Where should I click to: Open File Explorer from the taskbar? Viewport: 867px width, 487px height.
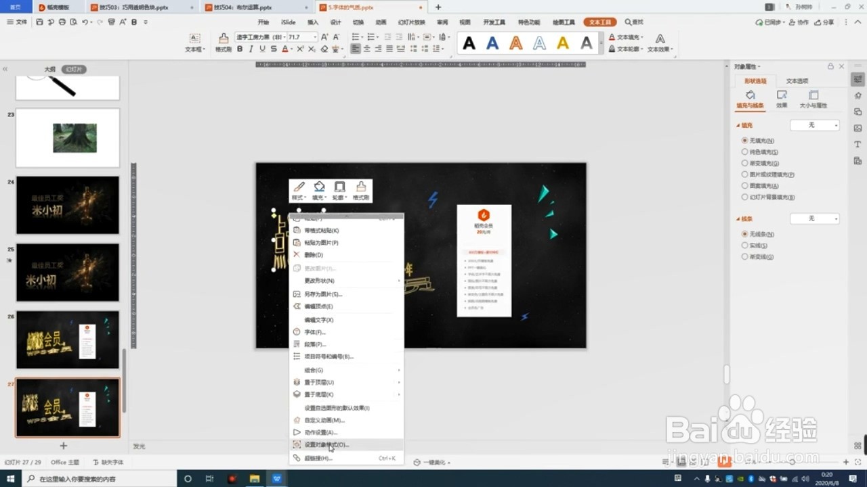[255, 478]
